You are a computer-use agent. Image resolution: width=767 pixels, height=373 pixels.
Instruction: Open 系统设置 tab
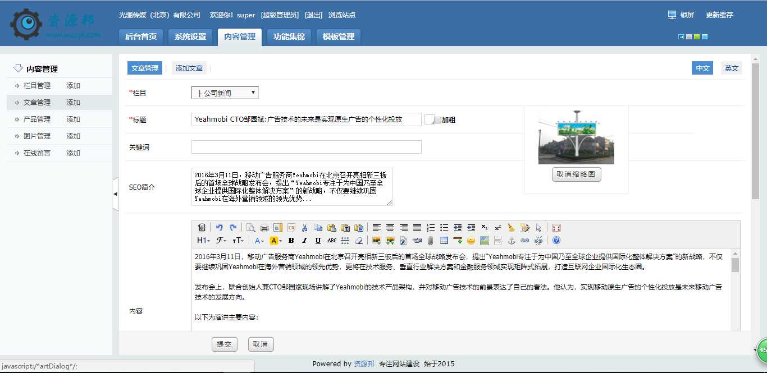pyautogui.click(x=190, y=36)
